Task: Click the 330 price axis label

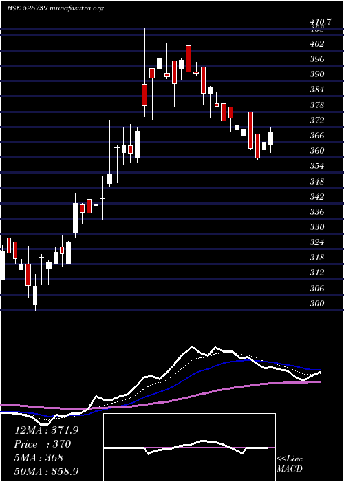Action: click(x=317, y=227)
